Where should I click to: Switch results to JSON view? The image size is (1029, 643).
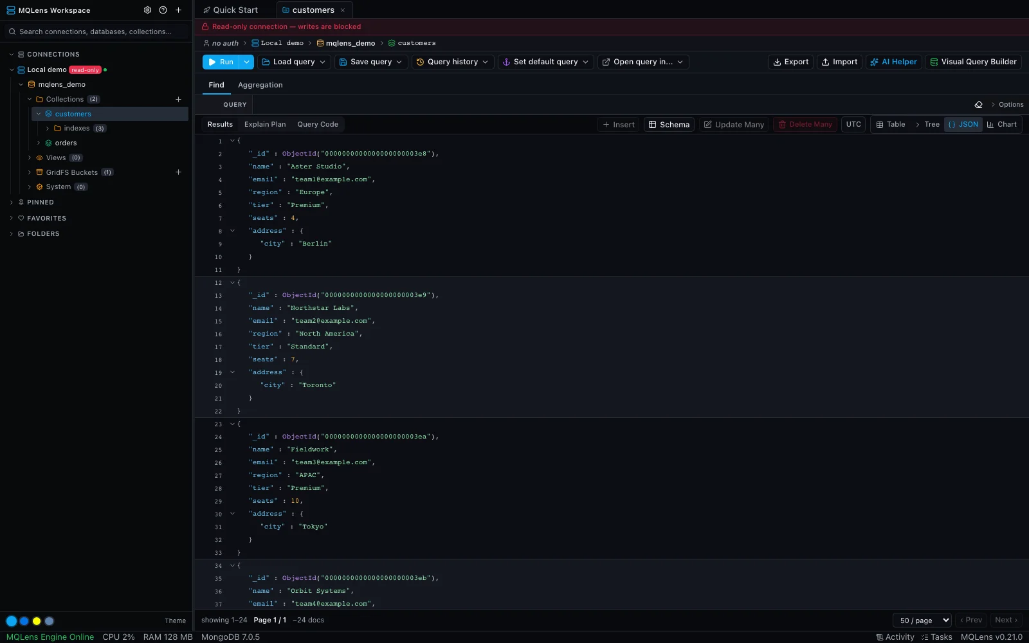pyautogui.click(x=963, y=125)
